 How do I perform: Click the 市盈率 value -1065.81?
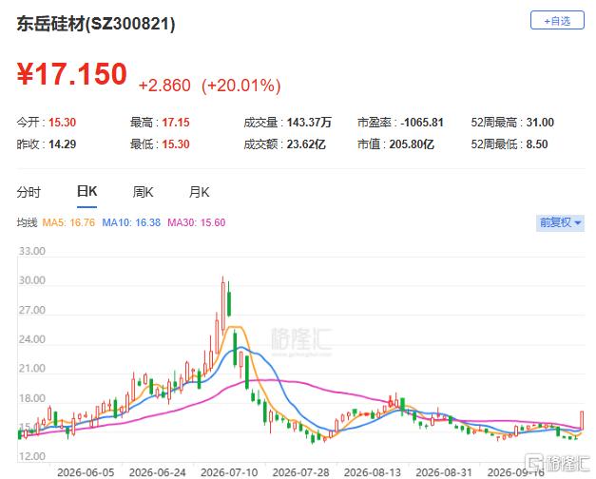tap(422, 123)
